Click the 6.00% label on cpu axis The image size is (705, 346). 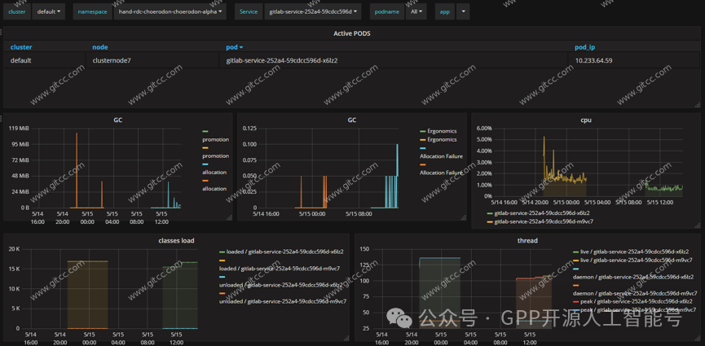click(484, 128)
